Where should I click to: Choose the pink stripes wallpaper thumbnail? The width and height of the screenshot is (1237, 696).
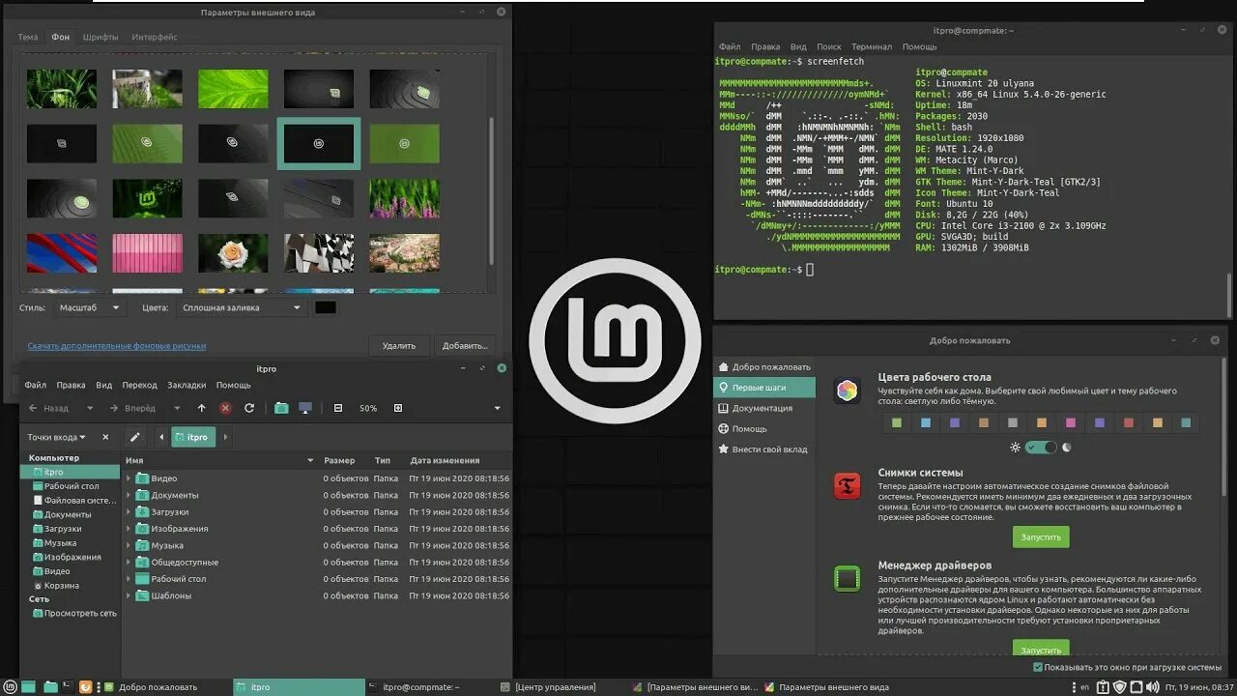[x=147, y=253]
